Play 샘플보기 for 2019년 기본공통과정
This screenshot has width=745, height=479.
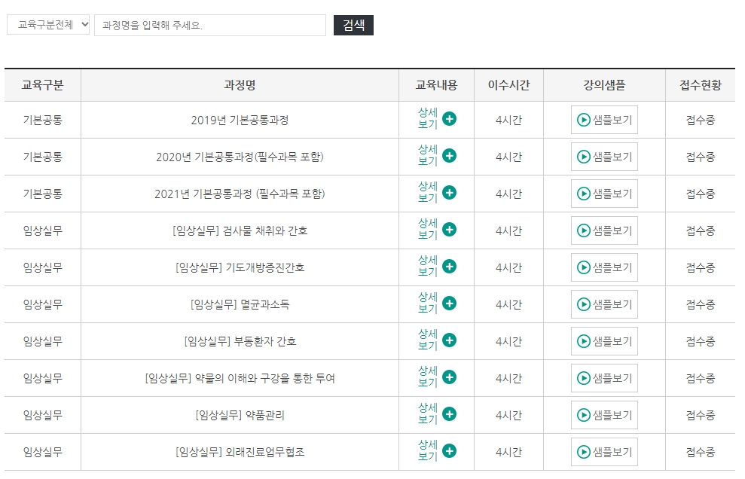604,120
